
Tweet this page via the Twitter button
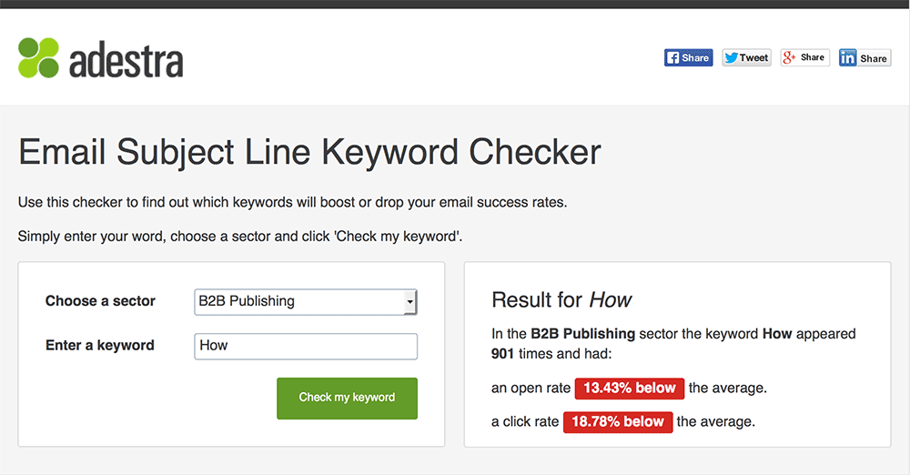click(x=746, y=57)
